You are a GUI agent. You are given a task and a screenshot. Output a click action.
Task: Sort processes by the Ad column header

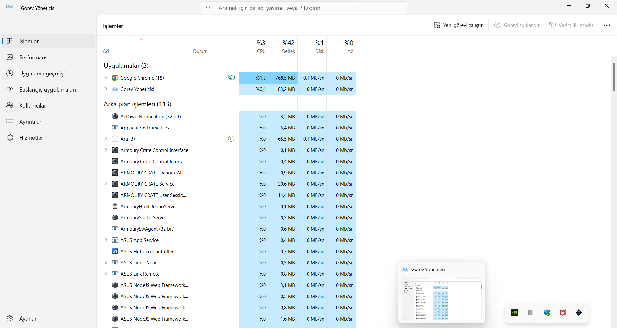pos(144,46)
